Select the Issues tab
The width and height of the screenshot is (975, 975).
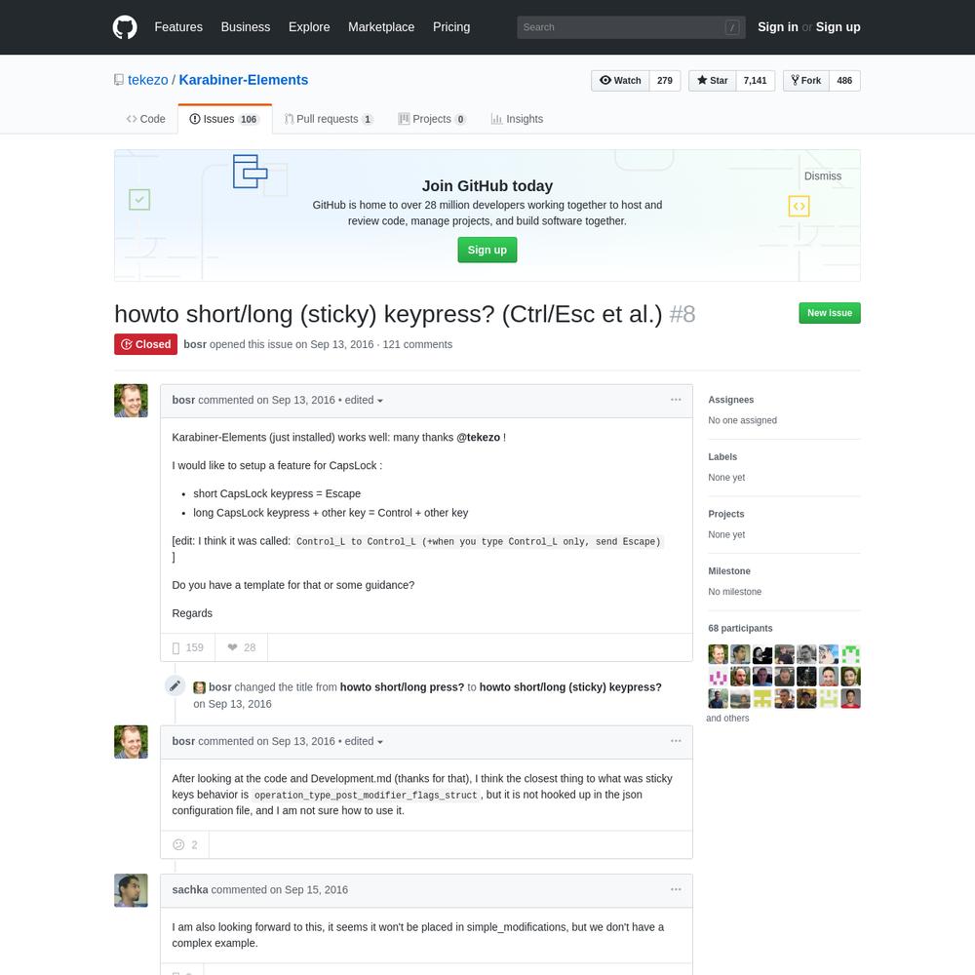(x=224, y=119)
